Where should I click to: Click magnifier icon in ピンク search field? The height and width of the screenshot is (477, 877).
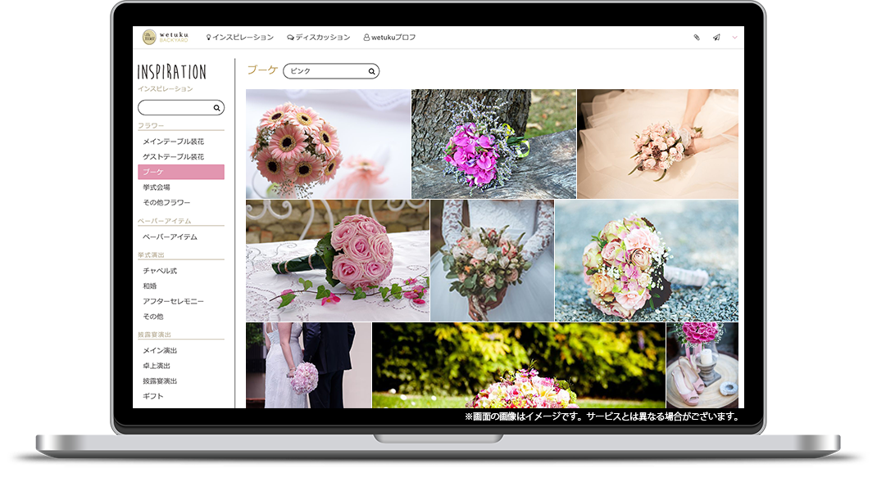[372, 72]
